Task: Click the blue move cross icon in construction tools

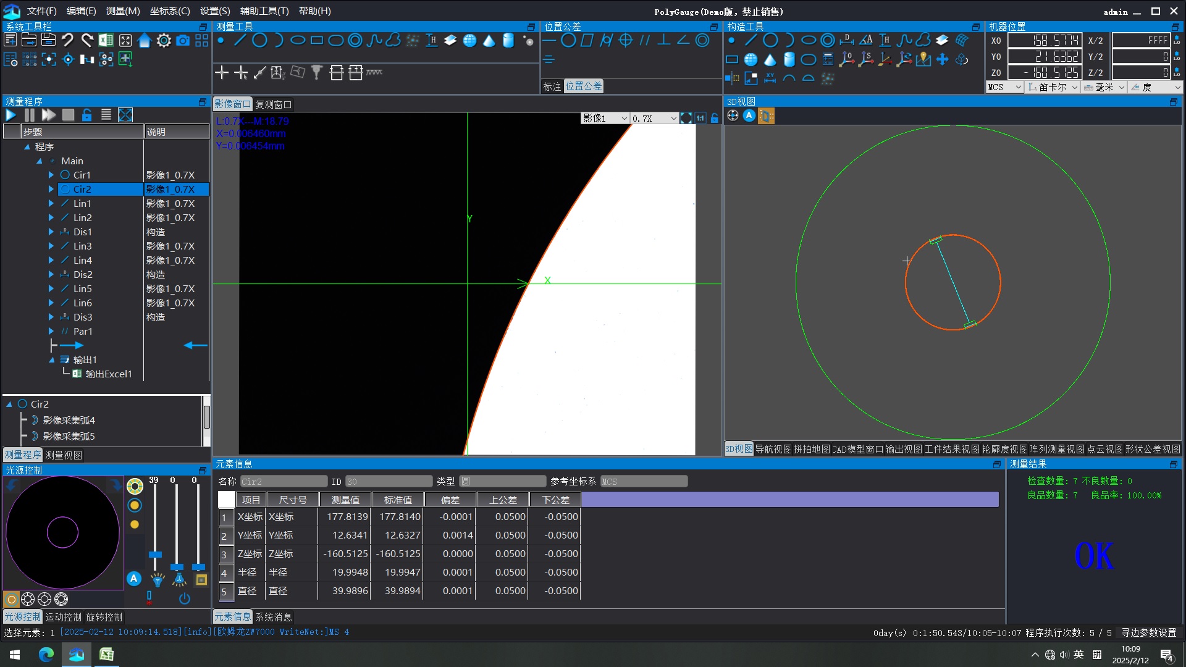Action: 943,59
